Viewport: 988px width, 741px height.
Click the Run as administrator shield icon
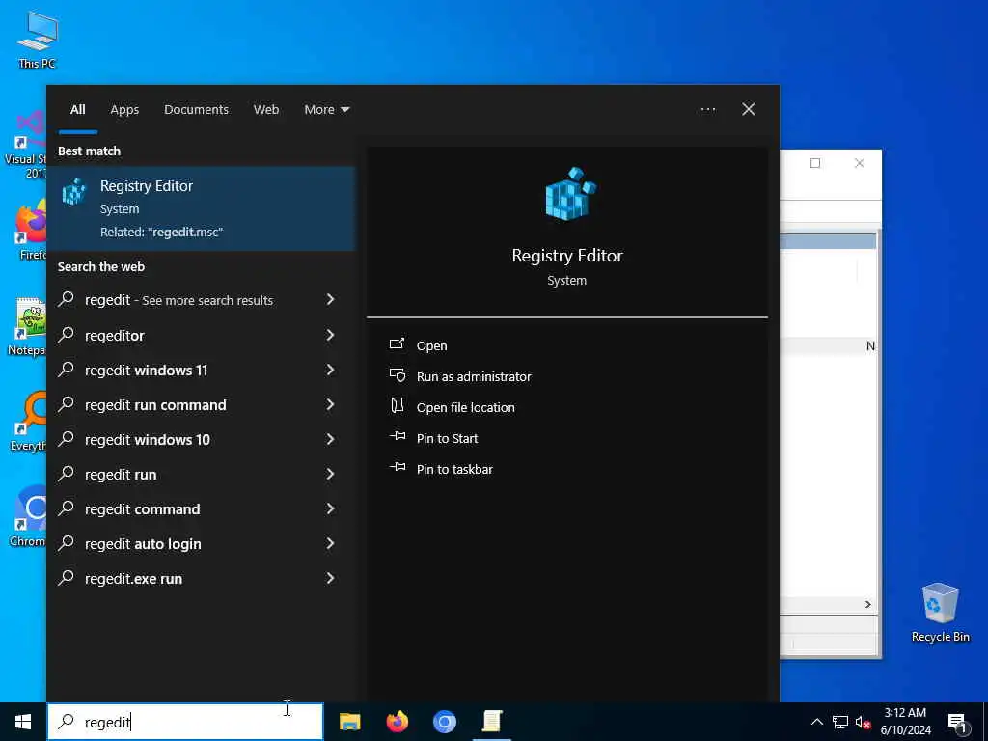[397, 375]
